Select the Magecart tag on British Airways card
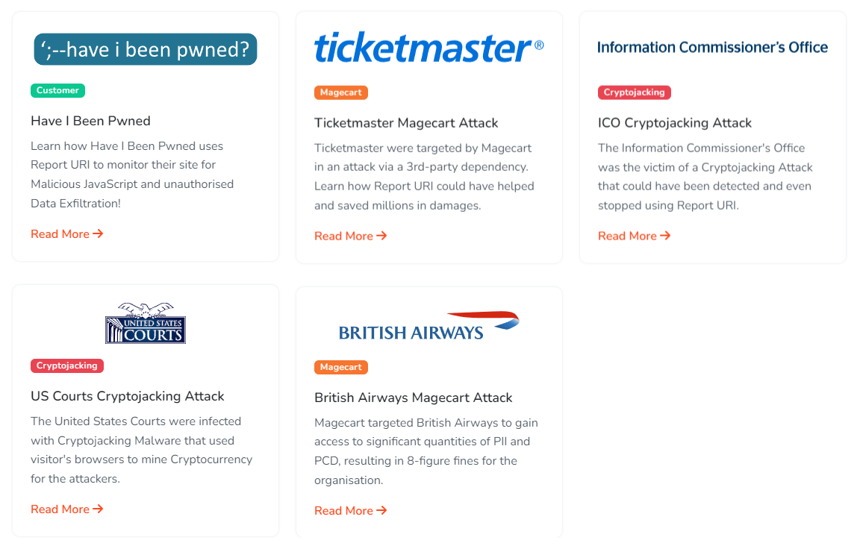Screen dimensions: 860x546 [341, 367]
